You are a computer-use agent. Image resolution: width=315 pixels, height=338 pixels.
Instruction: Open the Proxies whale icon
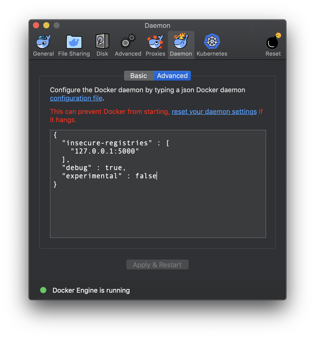coord(155,42)
